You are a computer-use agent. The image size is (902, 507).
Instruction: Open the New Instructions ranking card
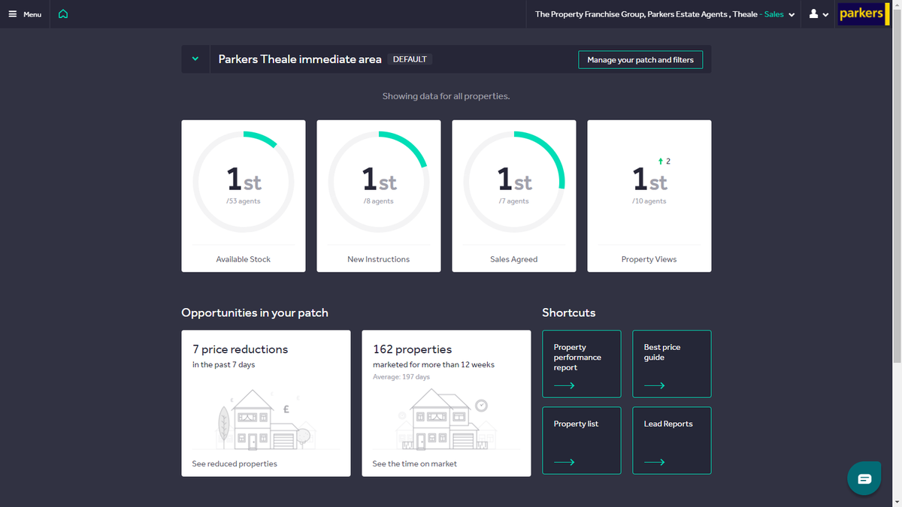(x=379, y=196)
